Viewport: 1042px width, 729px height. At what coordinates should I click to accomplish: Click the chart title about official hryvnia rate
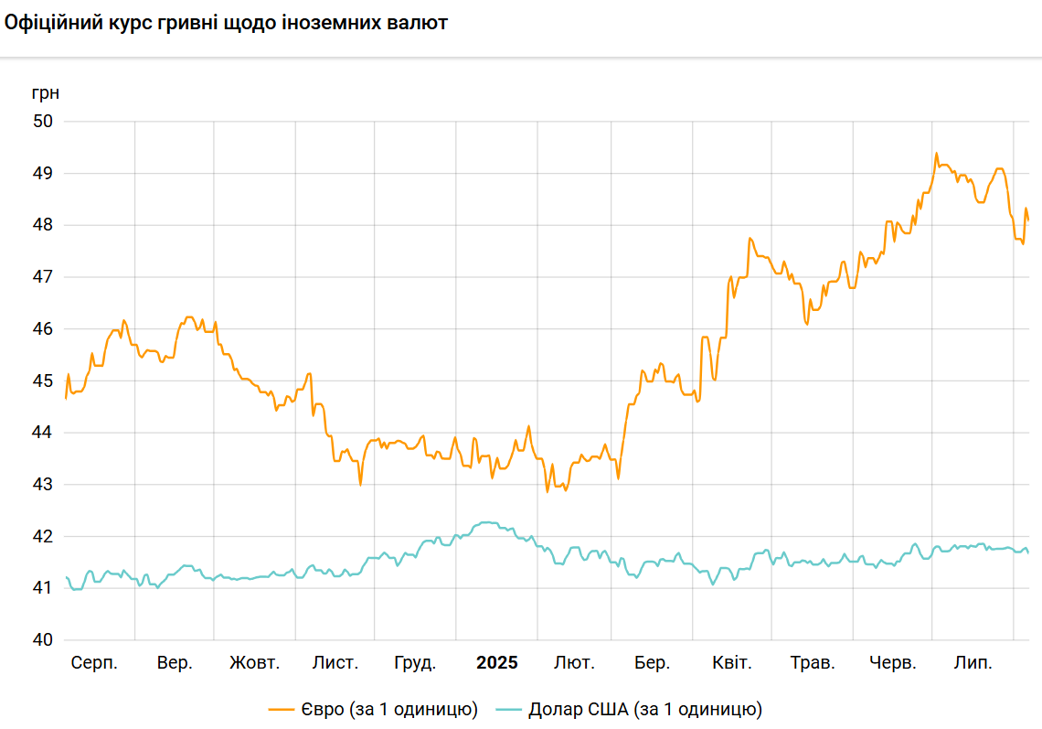click(x=226, y=24)
